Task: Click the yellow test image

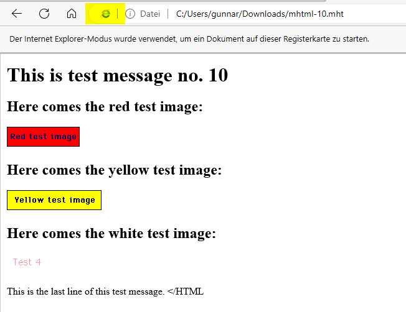Action: pos(54,200)
